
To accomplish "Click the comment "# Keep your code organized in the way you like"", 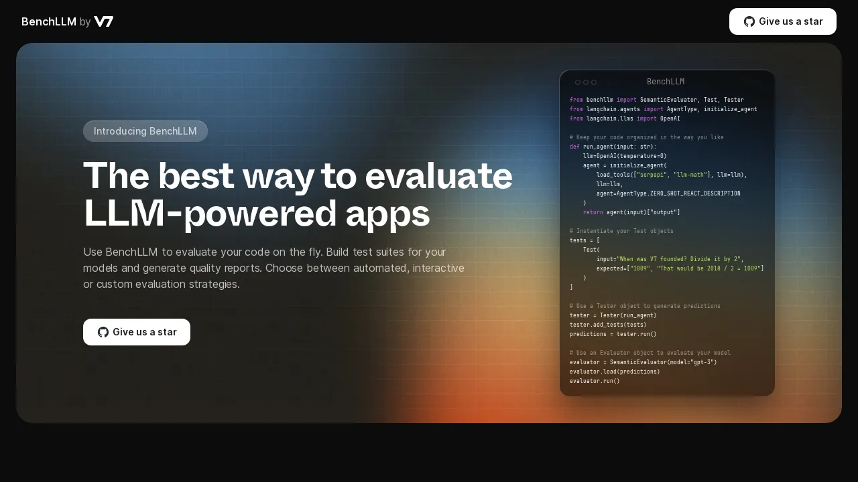I will point(647,137).
